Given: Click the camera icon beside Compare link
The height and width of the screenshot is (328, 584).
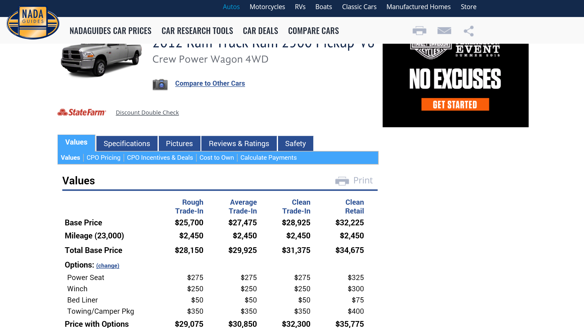Looking at the screenshot, I should (x=160, y=84).
